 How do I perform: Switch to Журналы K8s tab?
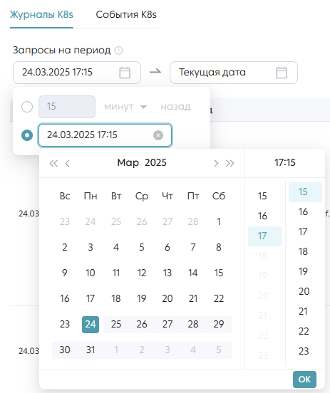point(41,14)
